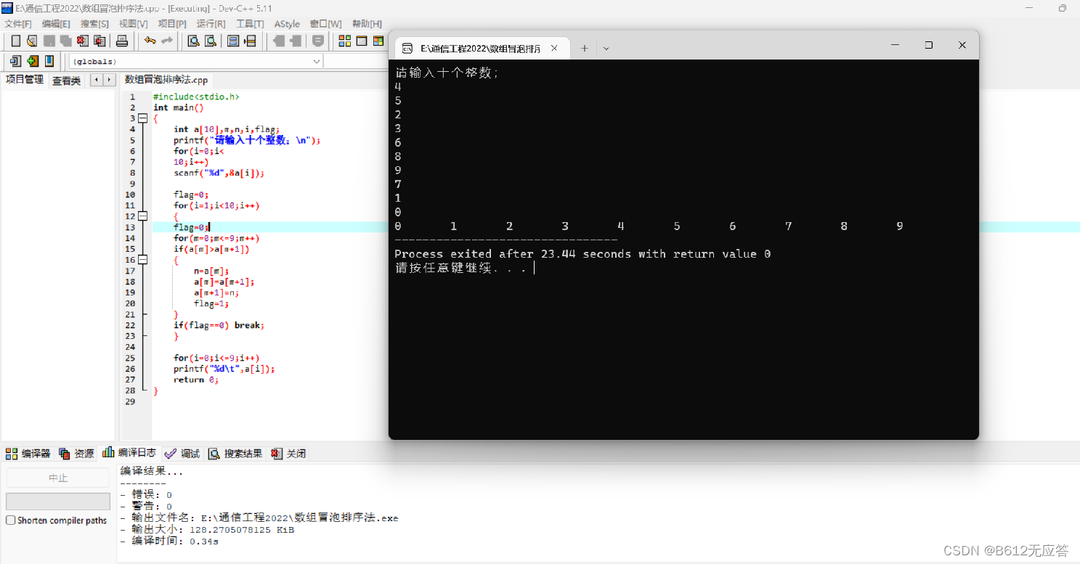Screen dimensions: 1080x564
Task: Maximize the console window
Action: click(928, 45)
